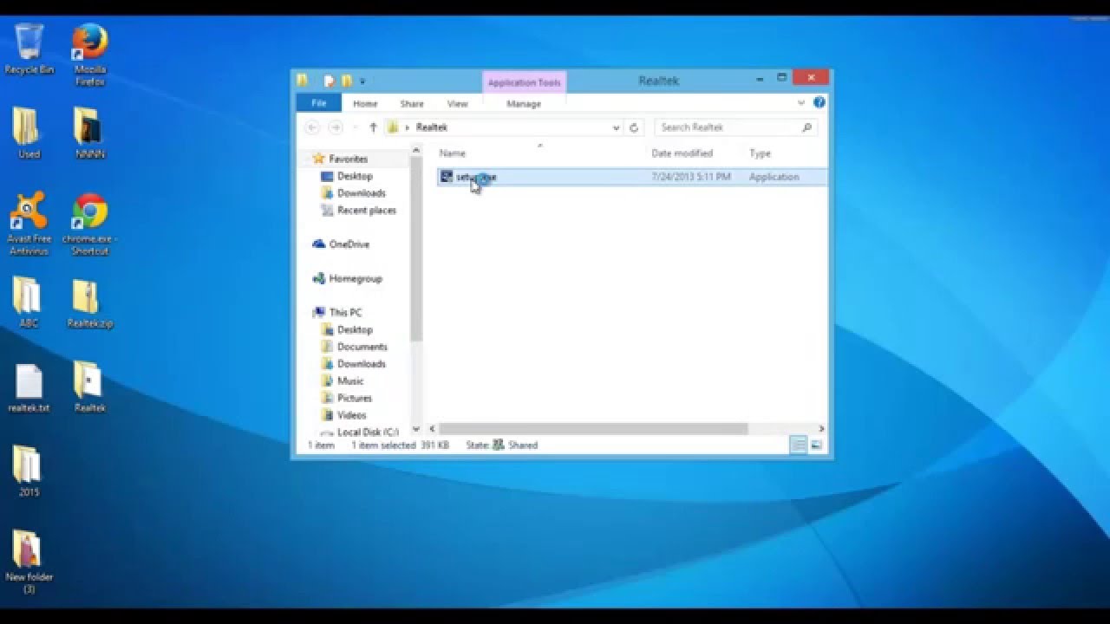Select the Realtek folder on desktop
Image resolution: width=1110 pixels, height=624 pixels.
[x=89, y=387]
